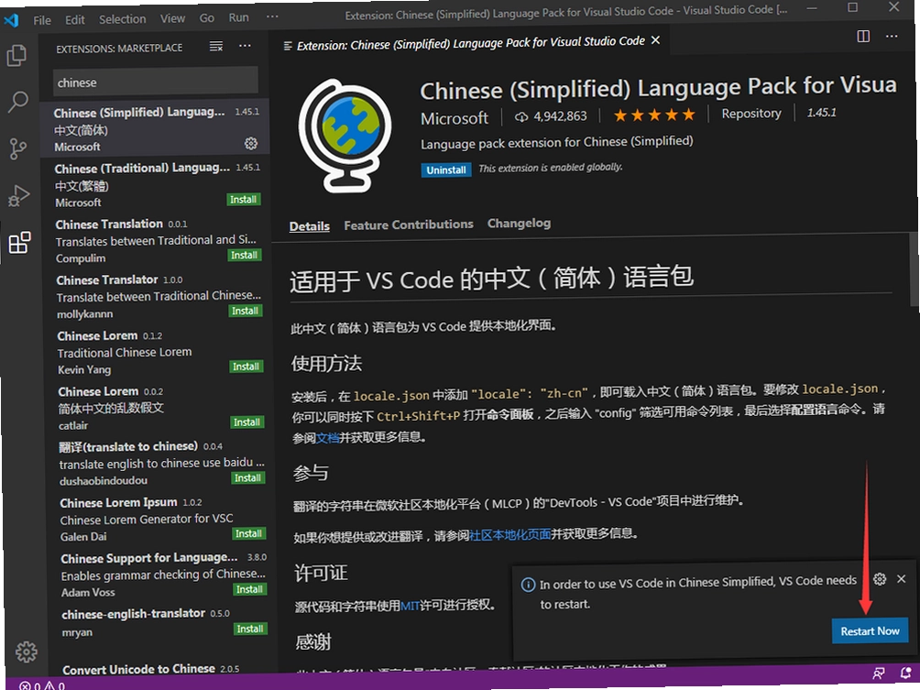The width and height of the screenshot is (920, 690).
Task: Open the Source Control view
Action: pyautogui.click(x=18, y=149)
